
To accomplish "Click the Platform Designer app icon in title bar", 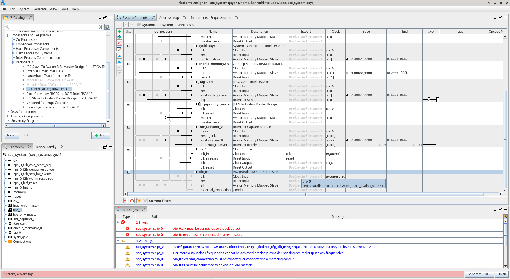I will click(3, 3).
